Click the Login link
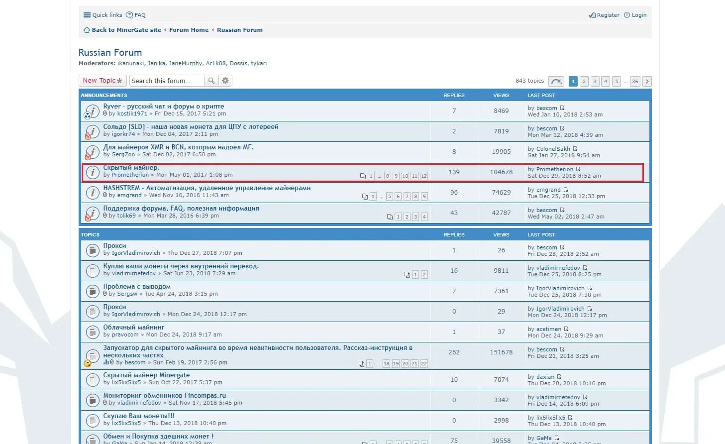 point(635,15)
